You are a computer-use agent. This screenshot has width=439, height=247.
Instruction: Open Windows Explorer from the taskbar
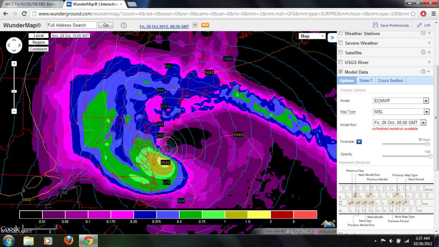coord(28,241)
